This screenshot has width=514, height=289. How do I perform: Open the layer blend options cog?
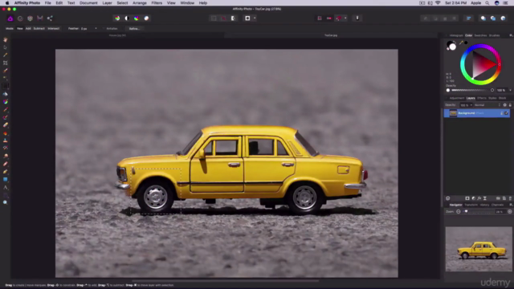(x=505, y=105)
